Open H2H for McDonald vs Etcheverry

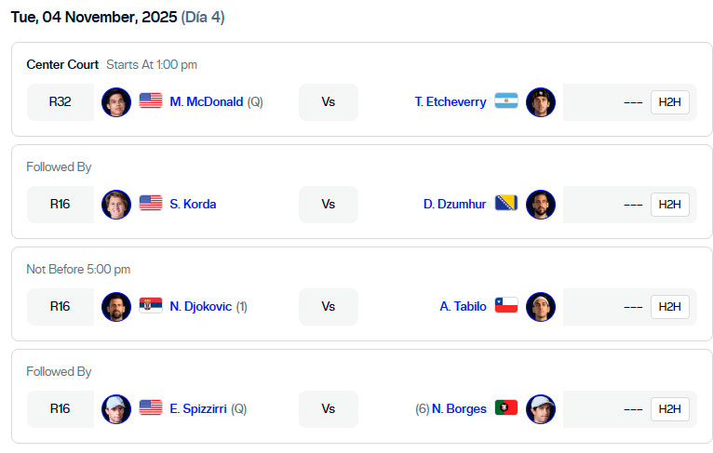pos(669,102)
